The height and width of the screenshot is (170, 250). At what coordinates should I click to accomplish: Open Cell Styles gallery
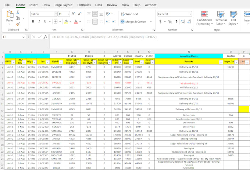tap(233, 18)
